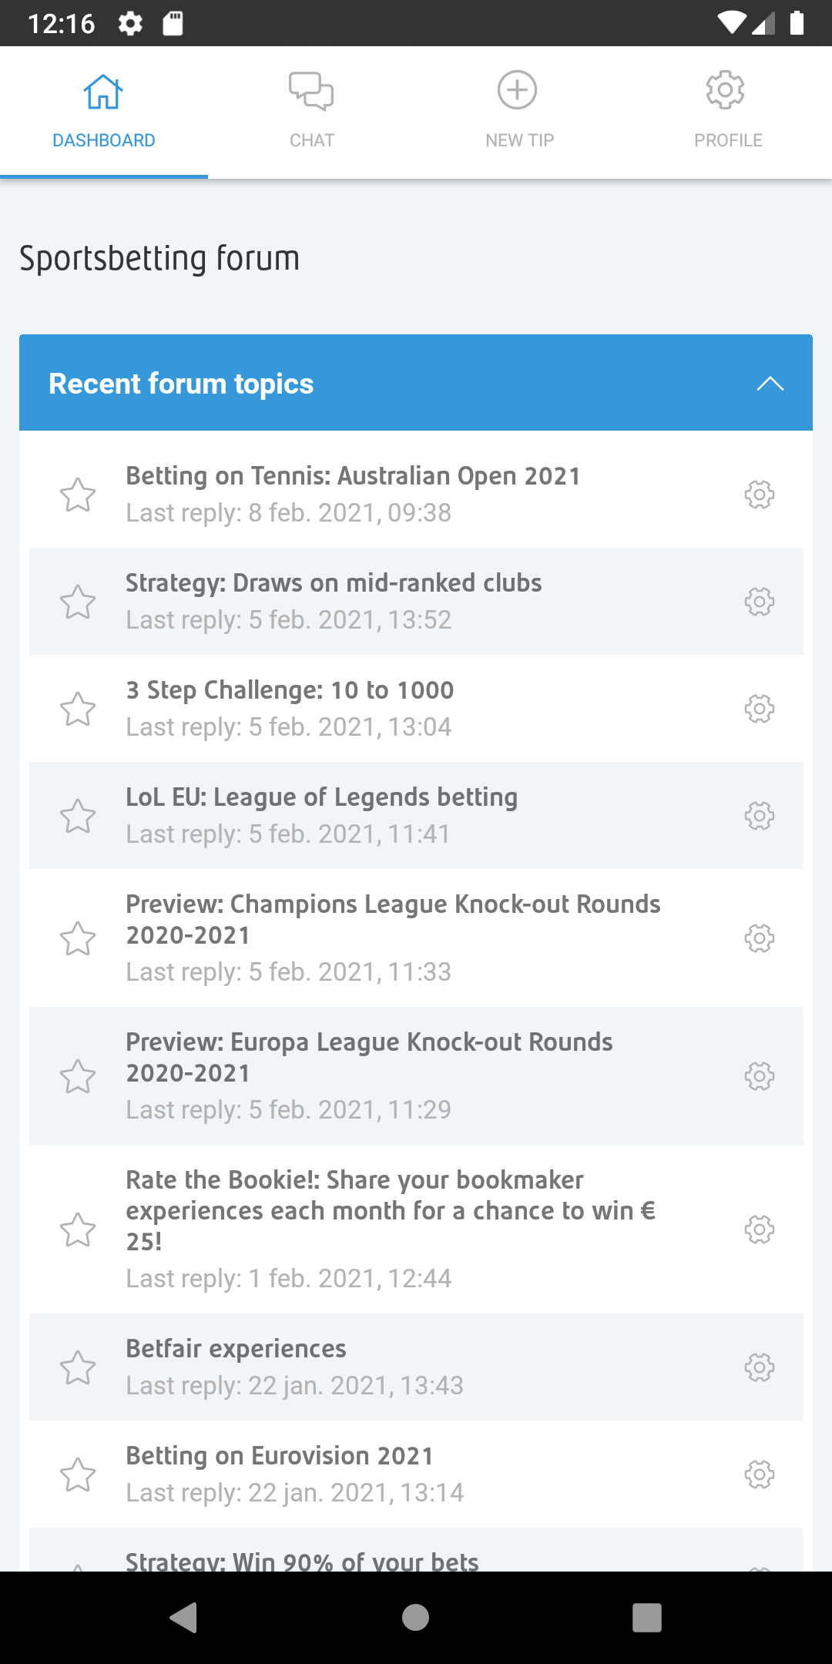832x1664 pixels.
Task: Toggle favorite star on Betfair experiences
Action: (x=78, y=1367)
